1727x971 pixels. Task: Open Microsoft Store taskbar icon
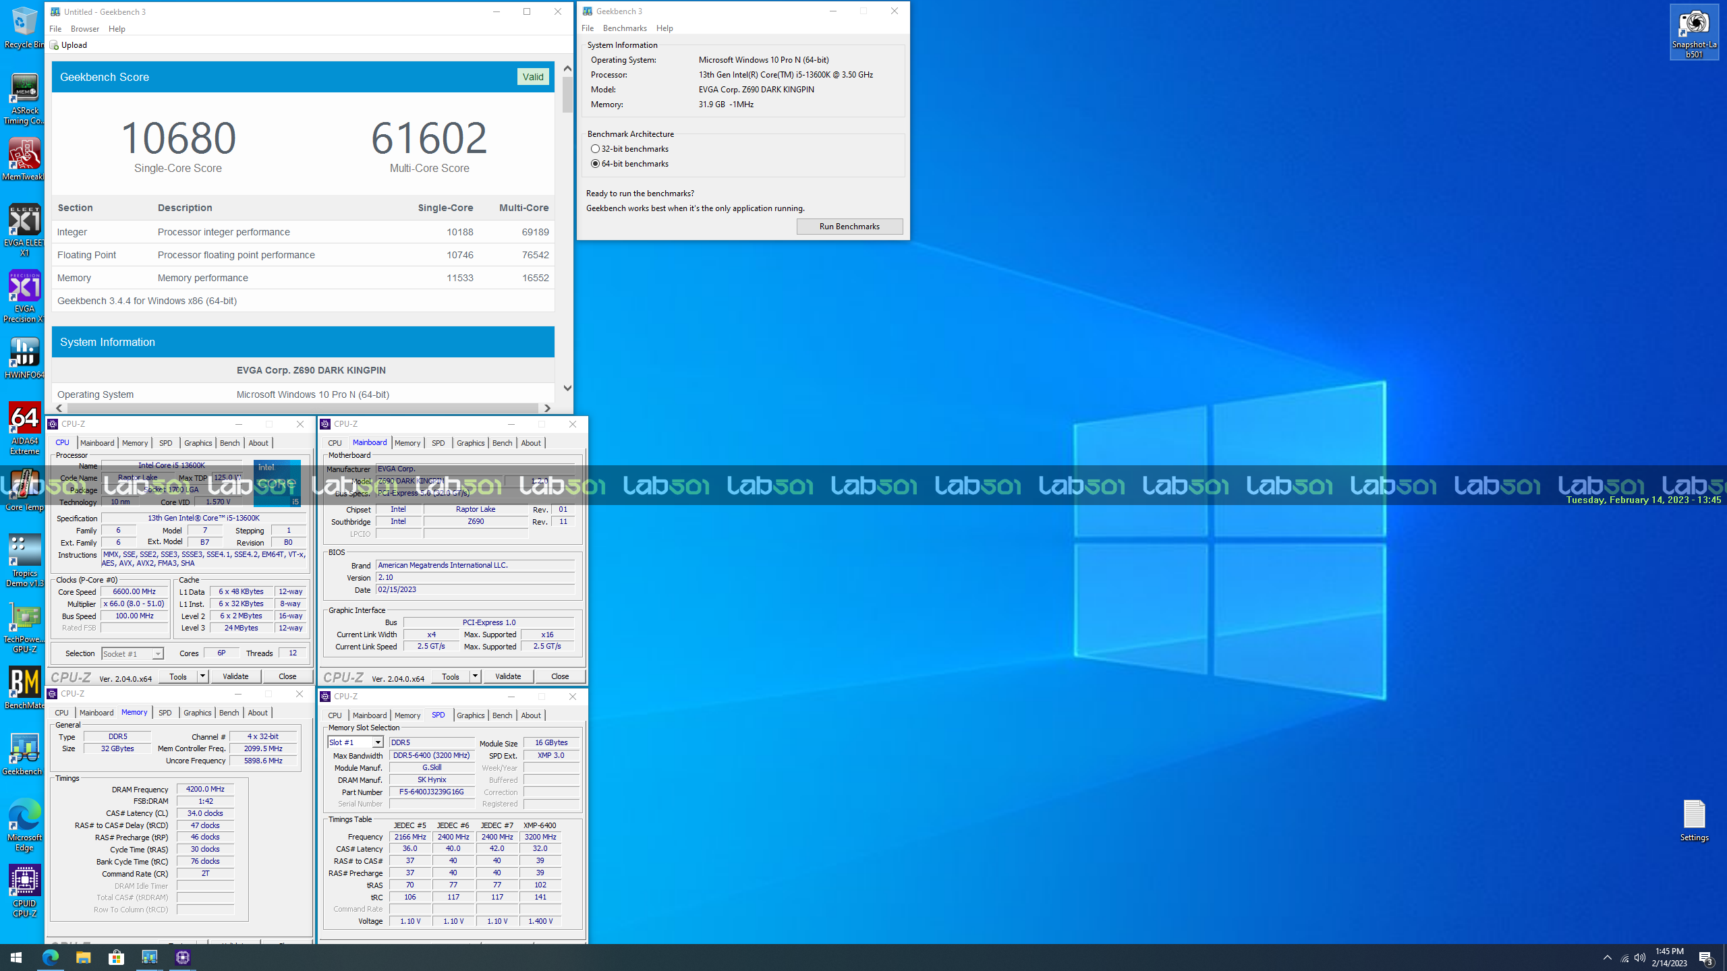pos(116,958)
